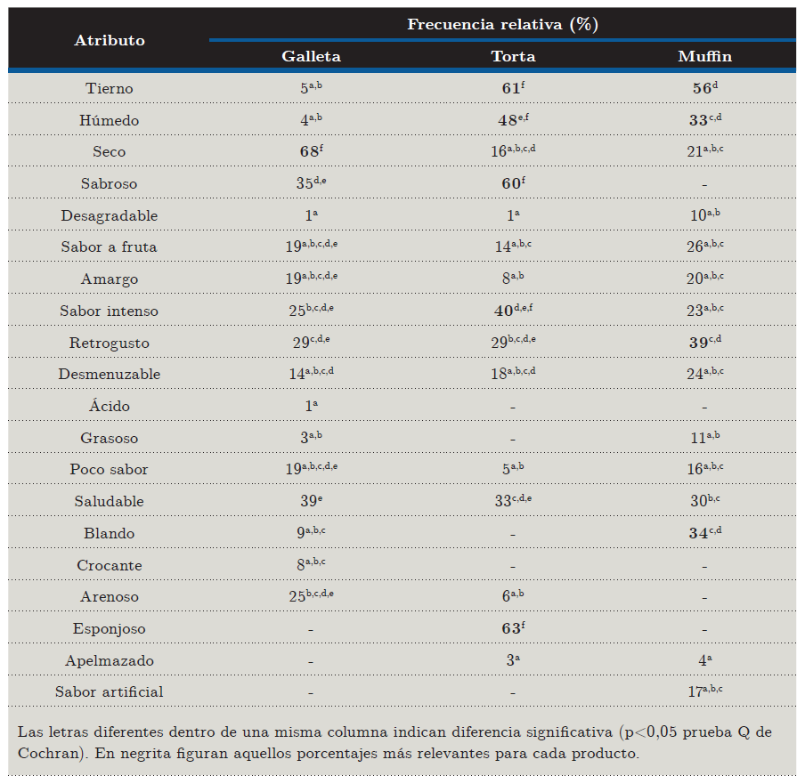
Task: Click the Frecuencia relativa (%) heading
Action: click(x=502, y=24)
